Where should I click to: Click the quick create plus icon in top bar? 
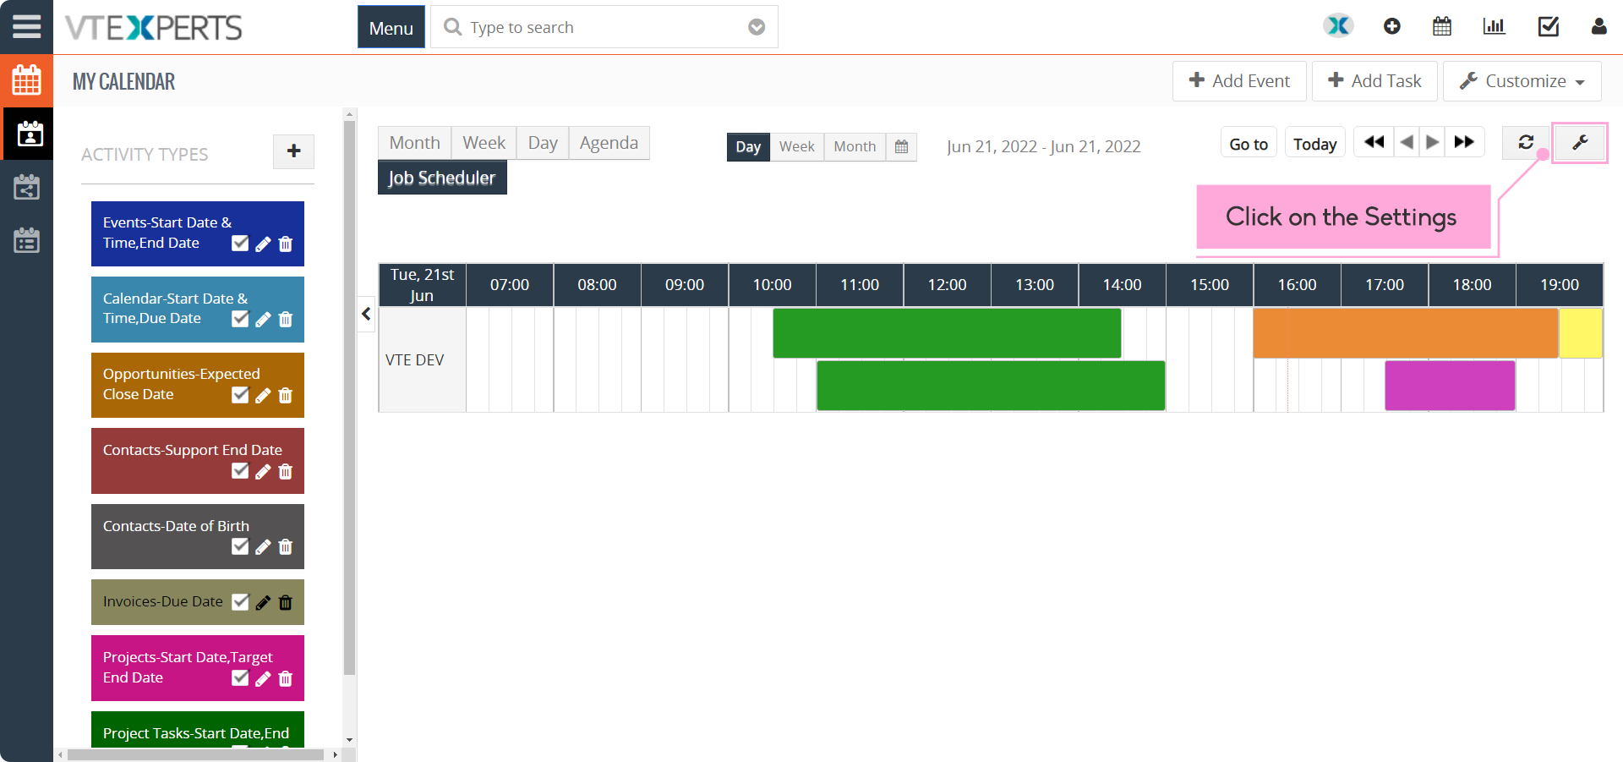pos(1391,26)
